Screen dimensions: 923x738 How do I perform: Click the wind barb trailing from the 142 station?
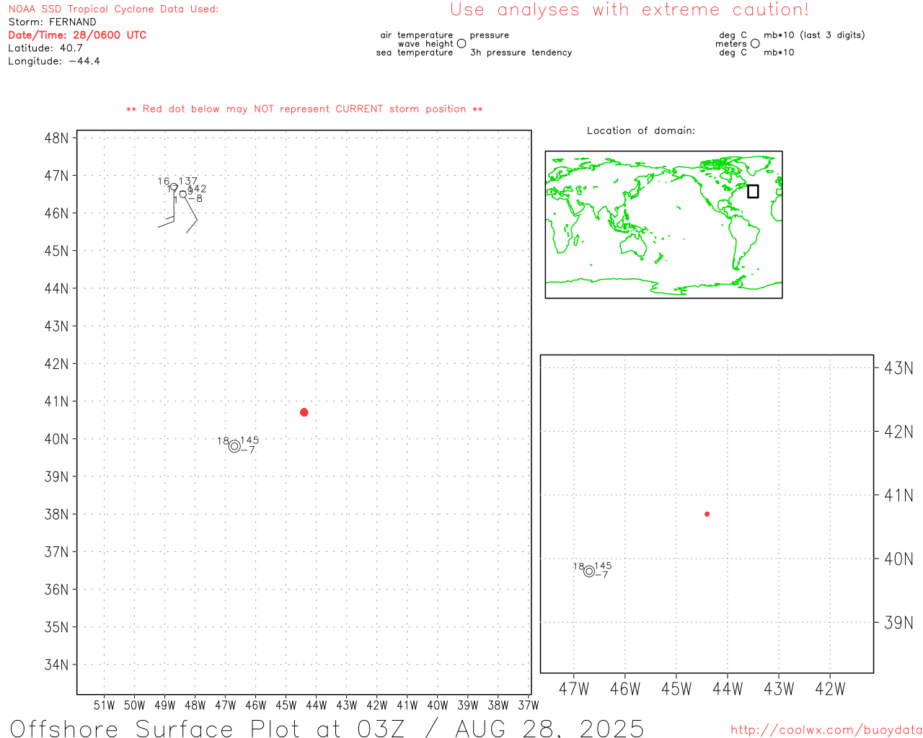coord(191,215)
